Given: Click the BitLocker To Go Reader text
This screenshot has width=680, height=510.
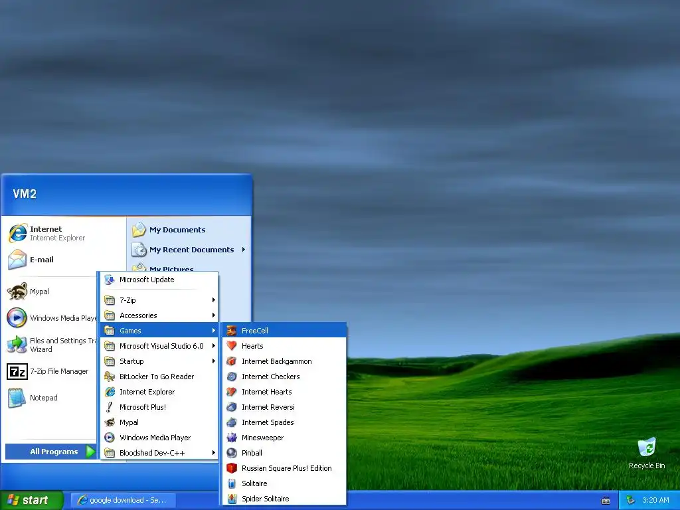Looking at the screenshot, I should (x=157, y=377).
